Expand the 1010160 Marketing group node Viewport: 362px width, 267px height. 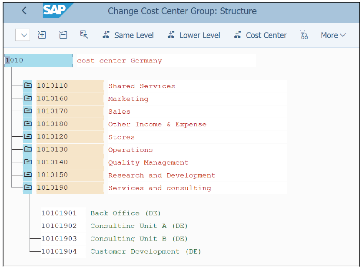(x=27, y=98)
